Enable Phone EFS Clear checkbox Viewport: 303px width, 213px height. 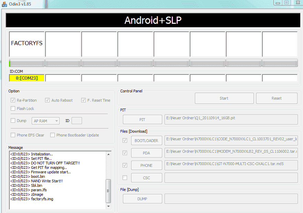[x=13, y=135]
